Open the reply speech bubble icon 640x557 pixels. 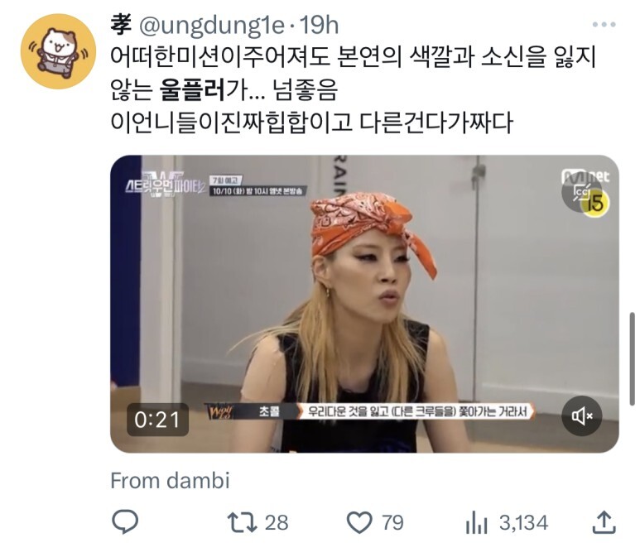[x=125, y=522]
